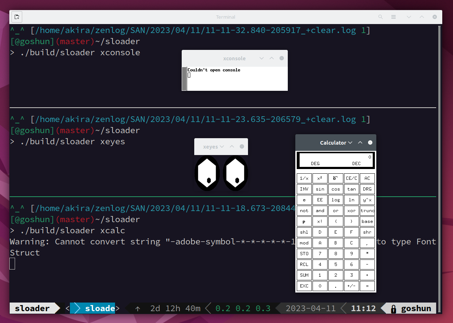Image resolution: width=453 pixels, height=323 pixels.
Task: Click the tan function key
Action: point(352,189)
